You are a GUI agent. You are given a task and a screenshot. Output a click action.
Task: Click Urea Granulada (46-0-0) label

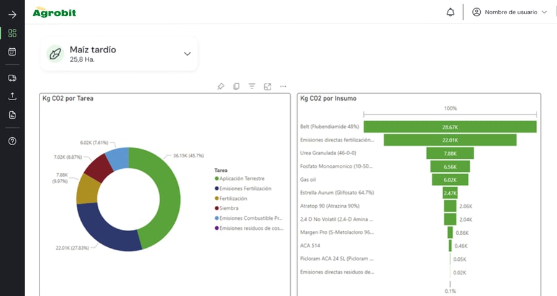click(x=328, y=153)
